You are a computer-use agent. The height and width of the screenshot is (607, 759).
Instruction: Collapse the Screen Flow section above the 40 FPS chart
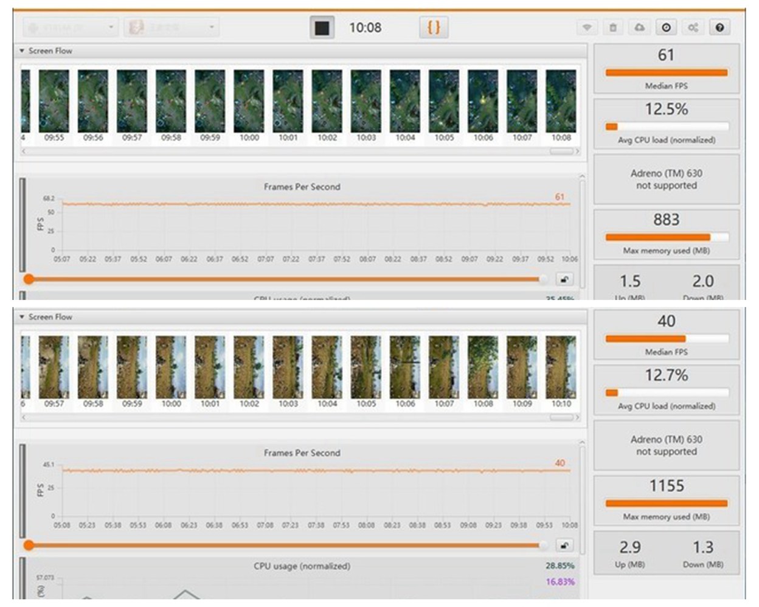pyautogui.click(x=22, y=317)
